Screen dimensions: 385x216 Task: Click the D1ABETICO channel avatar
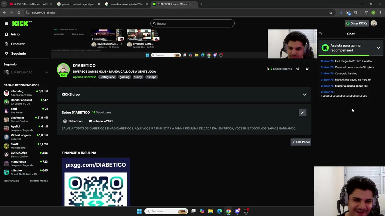63,70
